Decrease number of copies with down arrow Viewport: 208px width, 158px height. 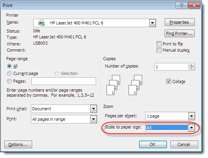pos(191,68)
